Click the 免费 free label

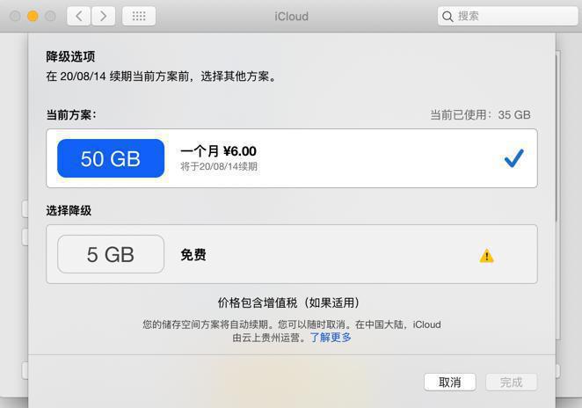[193, 255]
